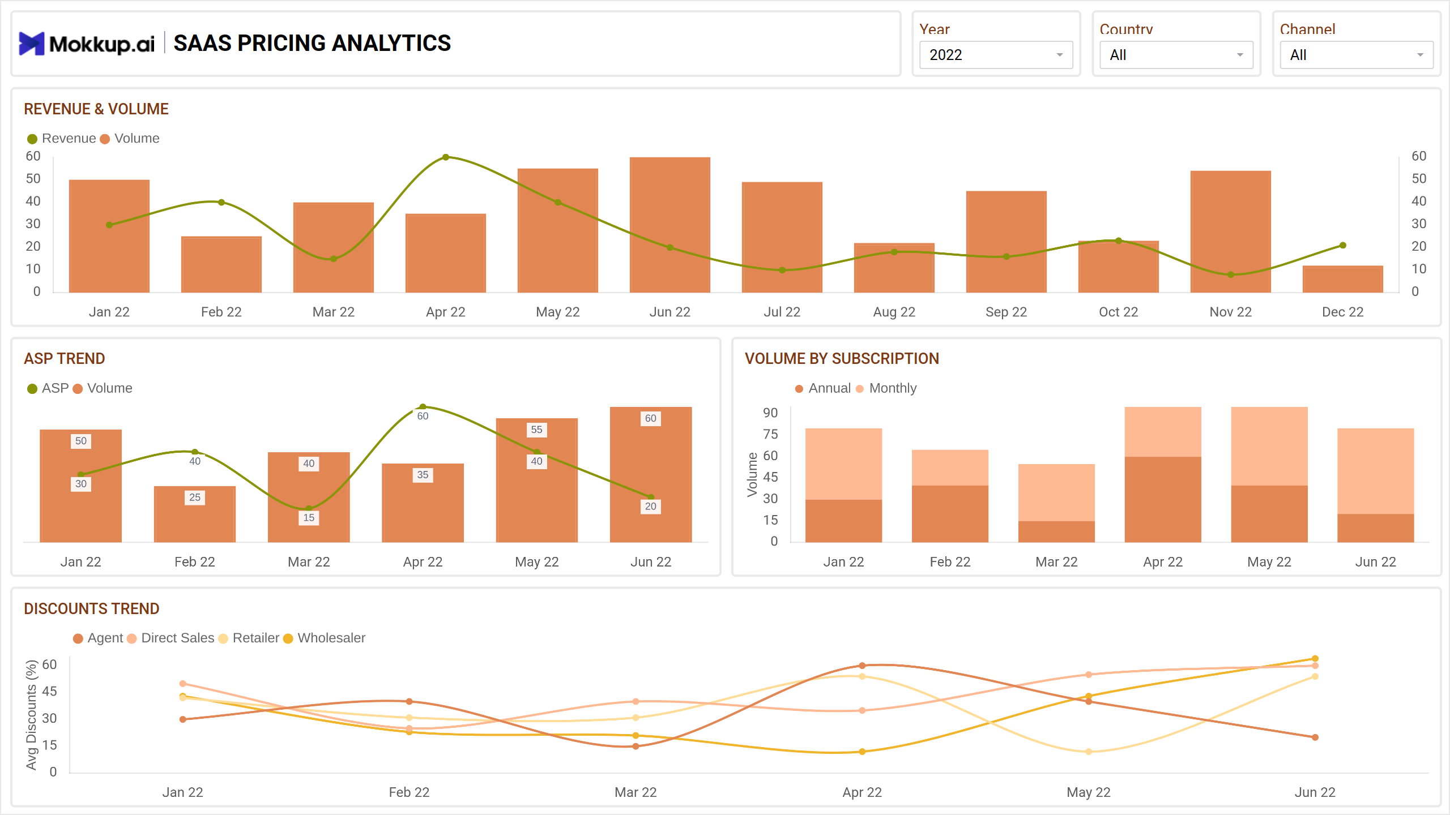1450x815 pixels.
Task: Click the SAAS PRICING ANALYTICS heading
Action: coord(312,43)
